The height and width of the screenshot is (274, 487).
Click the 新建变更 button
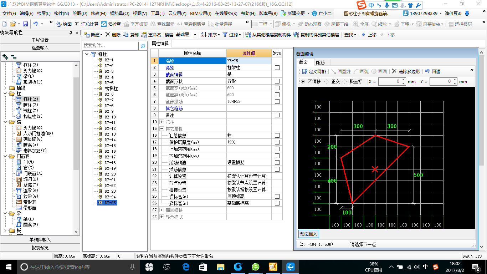[x=296, y=14]
